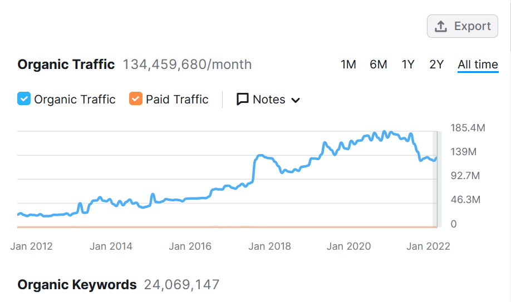Switch to the 1Y time range

tap(407, 65)
